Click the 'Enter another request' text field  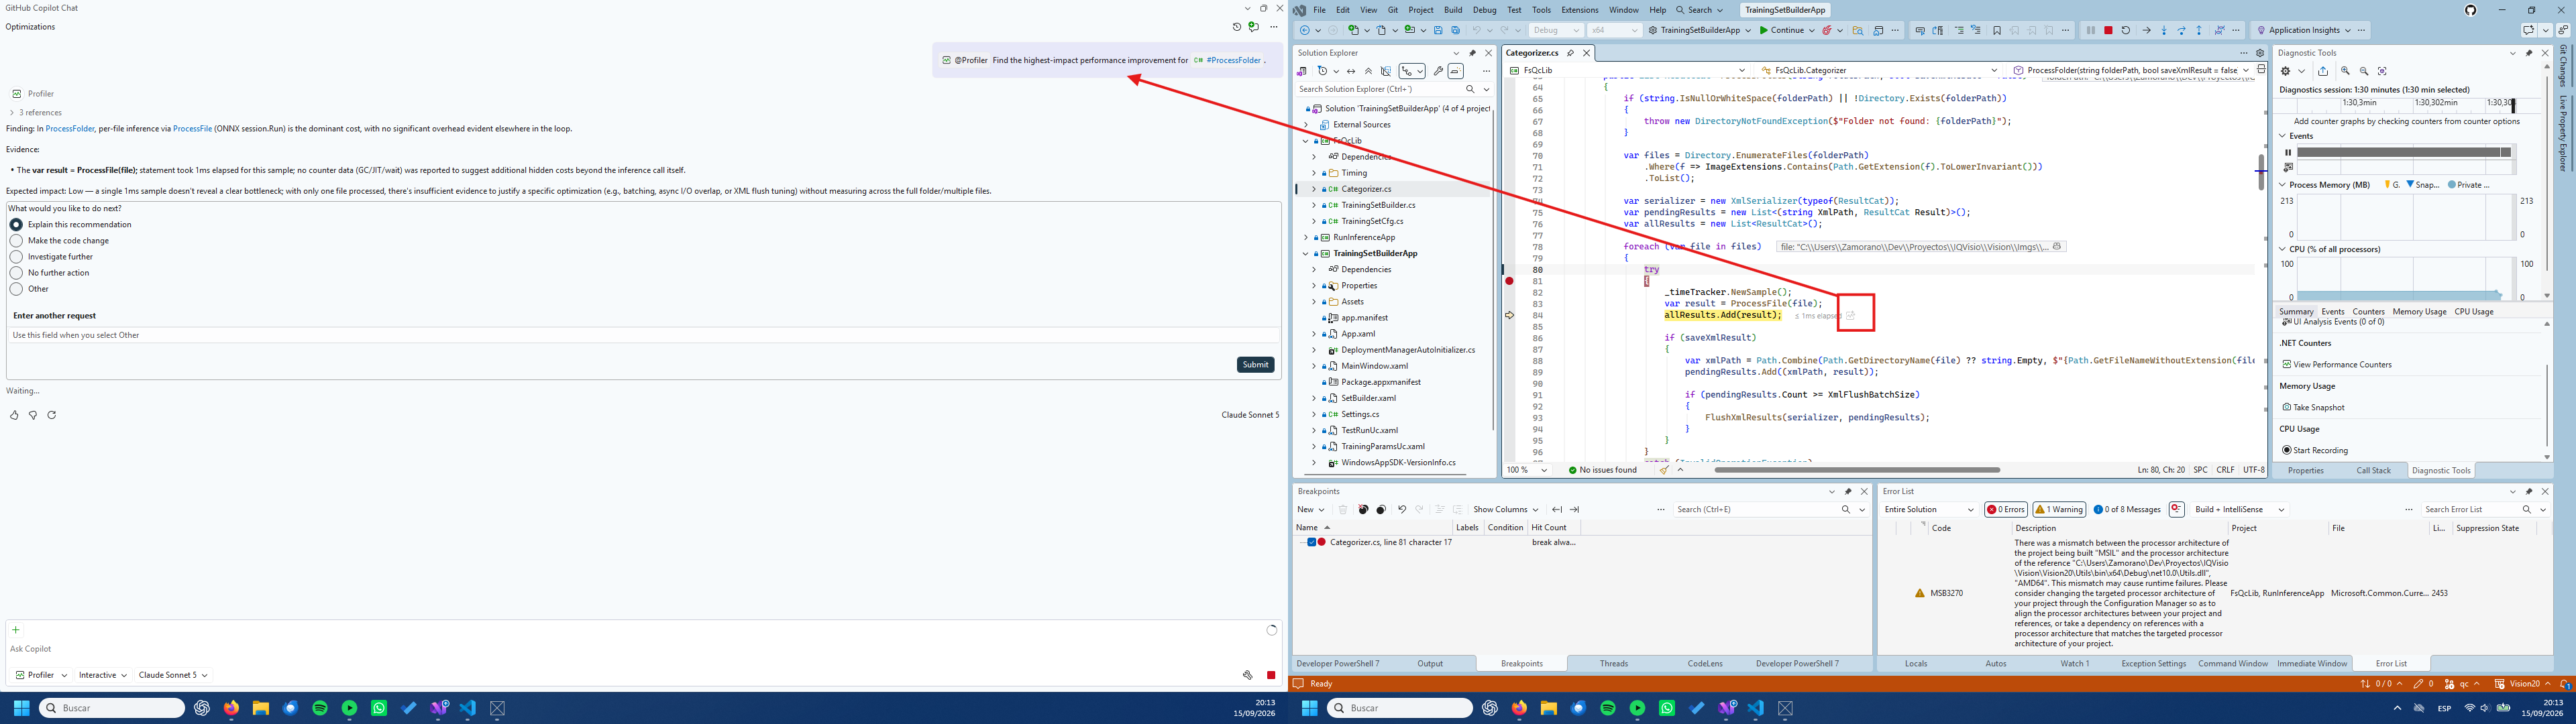(x=643, y=336)
